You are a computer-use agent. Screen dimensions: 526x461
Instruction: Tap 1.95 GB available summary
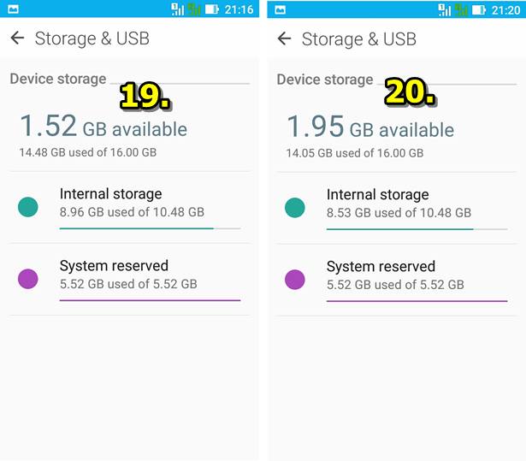pos(370,127)
